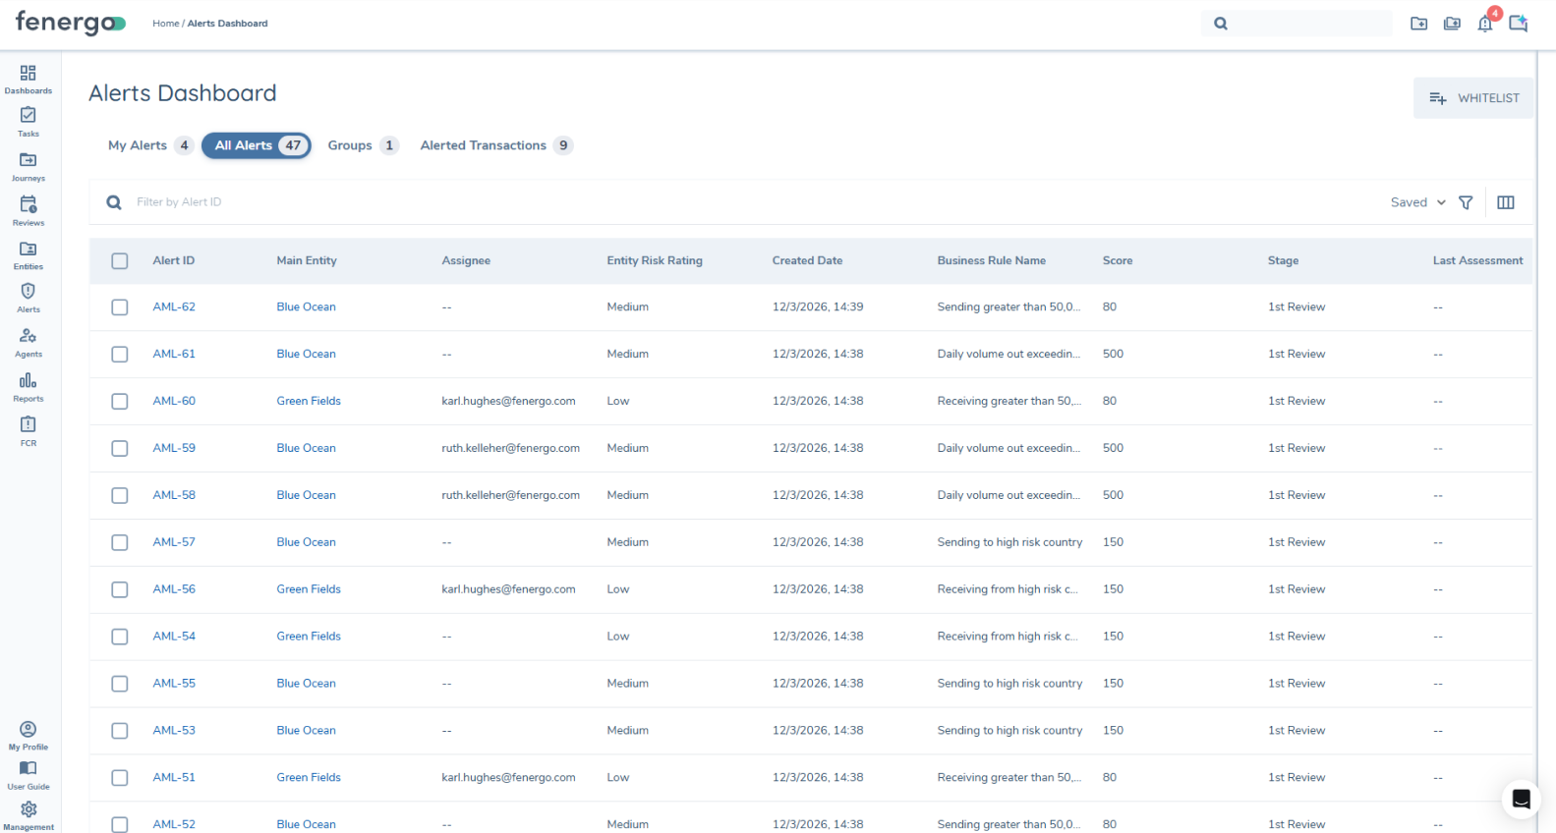Tick the checkbox for AML-62

(x=120, y=307)
